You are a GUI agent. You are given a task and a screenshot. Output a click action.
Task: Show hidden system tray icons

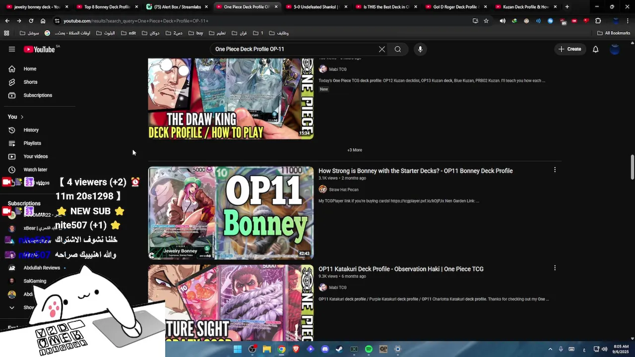[550, 349]
